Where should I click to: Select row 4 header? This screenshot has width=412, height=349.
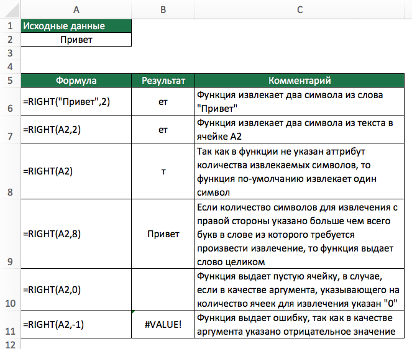click(10, 67)
